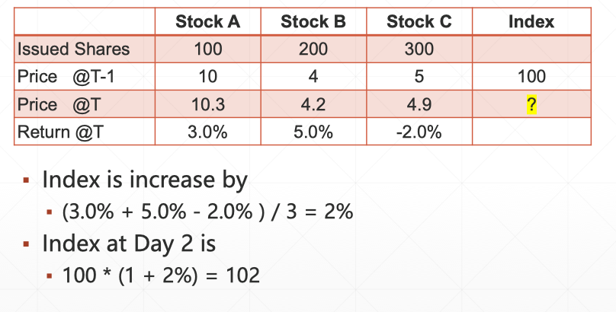Click the Issued Shares row label
This screenshot has width=616, height=312.
tap(73, 49)
